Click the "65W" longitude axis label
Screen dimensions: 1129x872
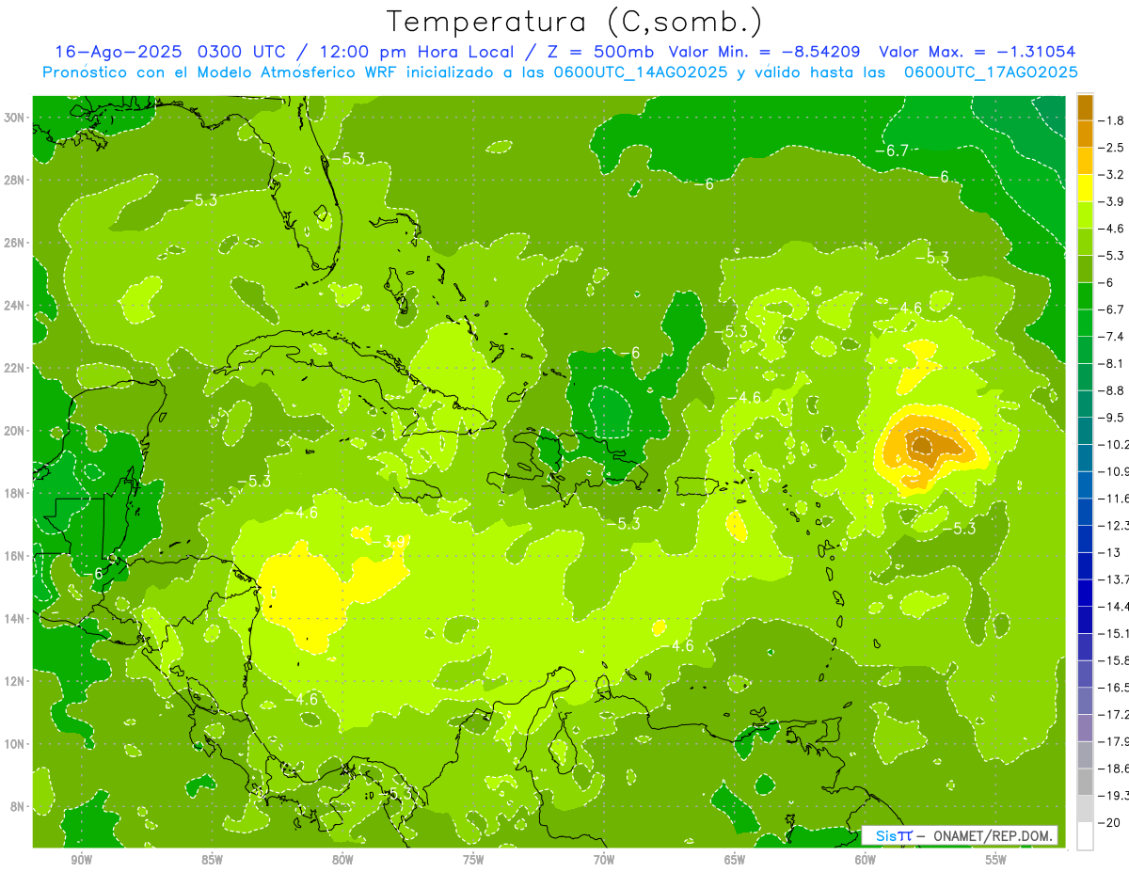tap(735, 861)
